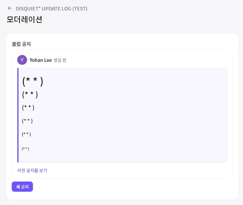Open the 이전 공지들 보기 link
Screen dimensions: 243x205
tap(32, 170)
